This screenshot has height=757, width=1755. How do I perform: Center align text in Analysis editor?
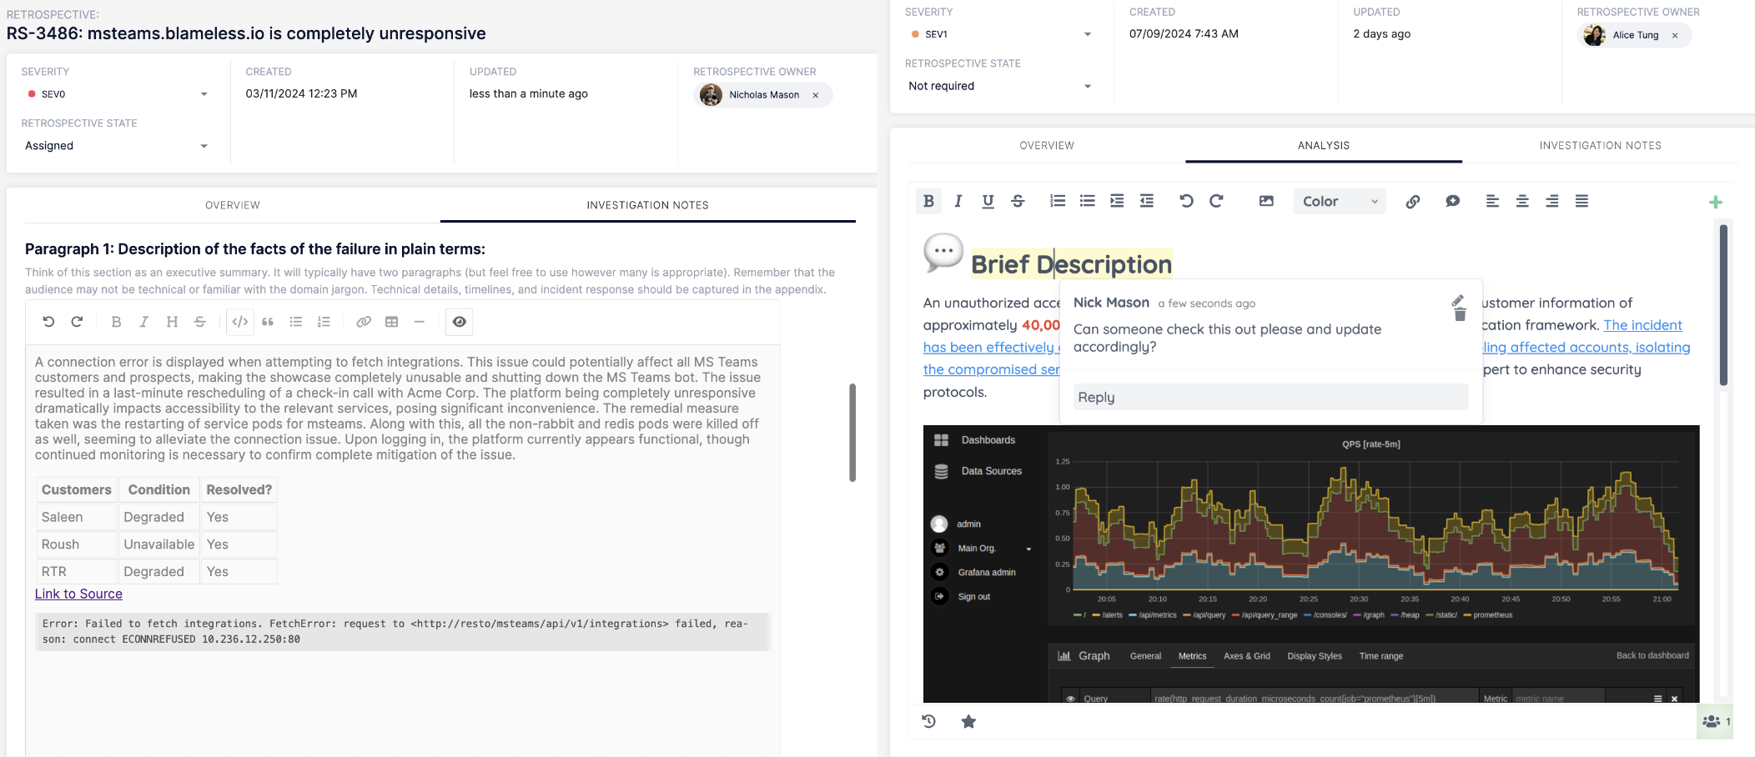[1522, 201]
